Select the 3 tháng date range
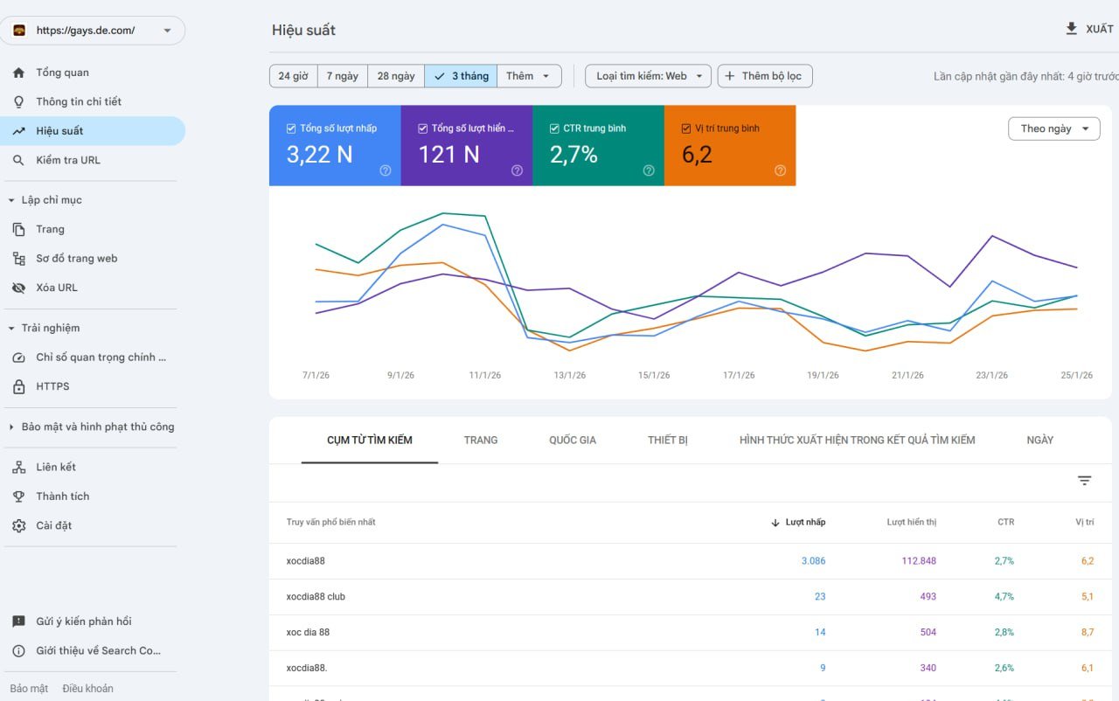Viewport: 1119px width, 701px height. coord(461,76)
